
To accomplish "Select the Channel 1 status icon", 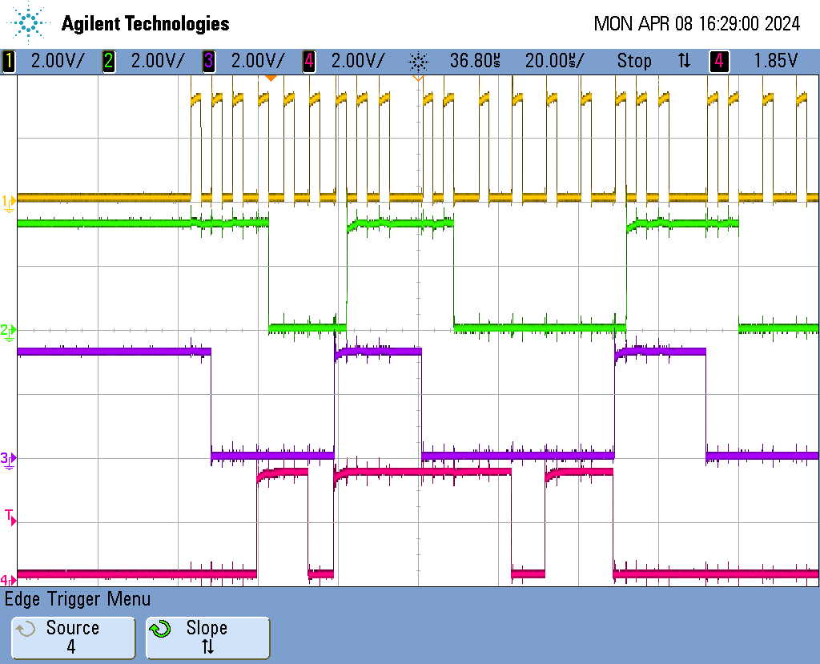I will click(10, 60).
